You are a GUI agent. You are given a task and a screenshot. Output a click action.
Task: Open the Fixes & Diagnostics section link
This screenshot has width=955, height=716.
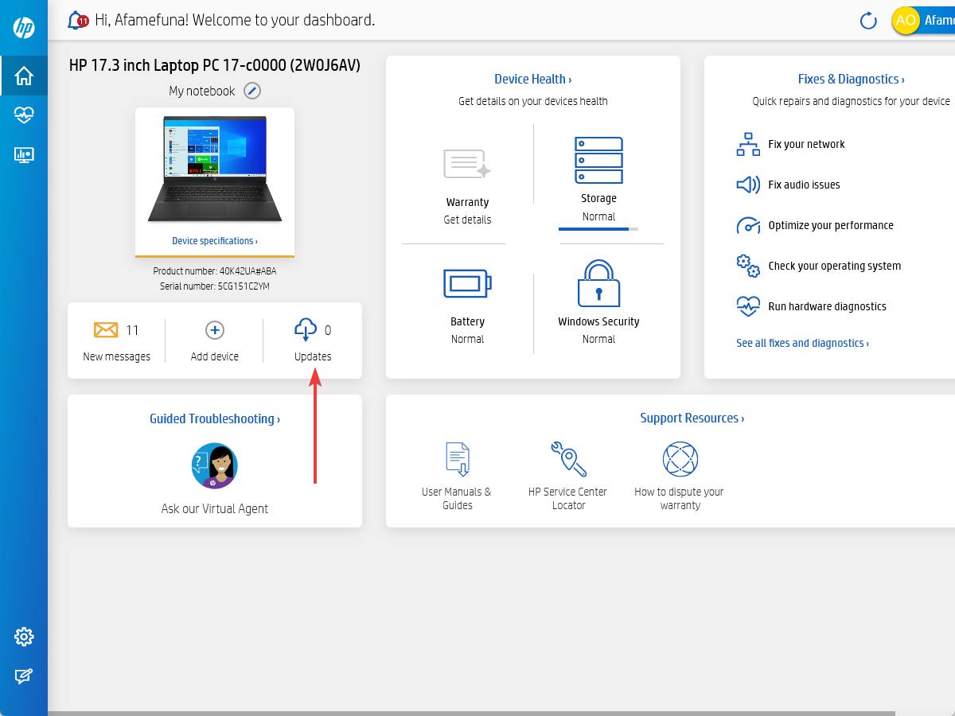(x=852, y=79)
